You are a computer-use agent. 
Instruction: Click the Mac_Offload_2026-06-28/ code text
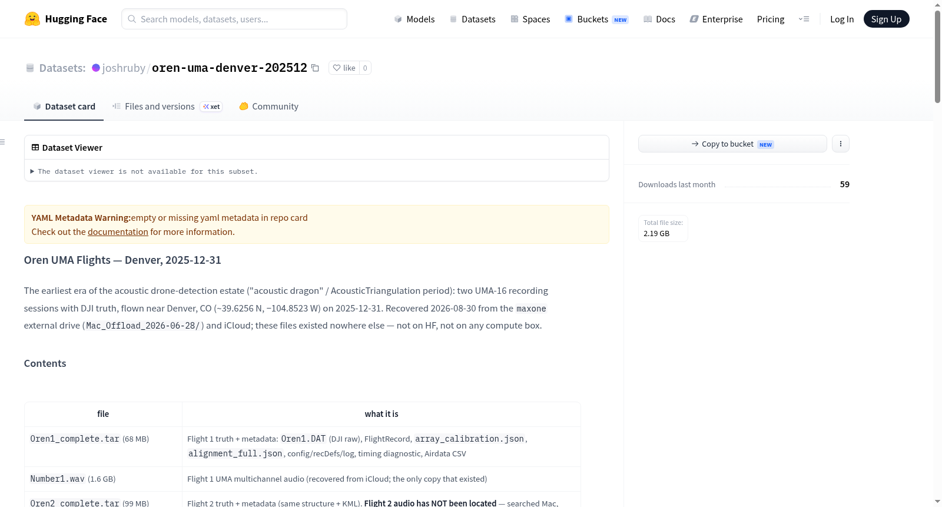143,326
